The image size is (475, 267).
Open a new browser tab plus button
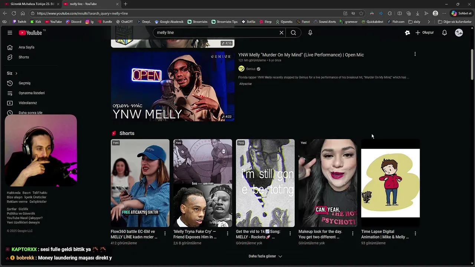point(125,4)
